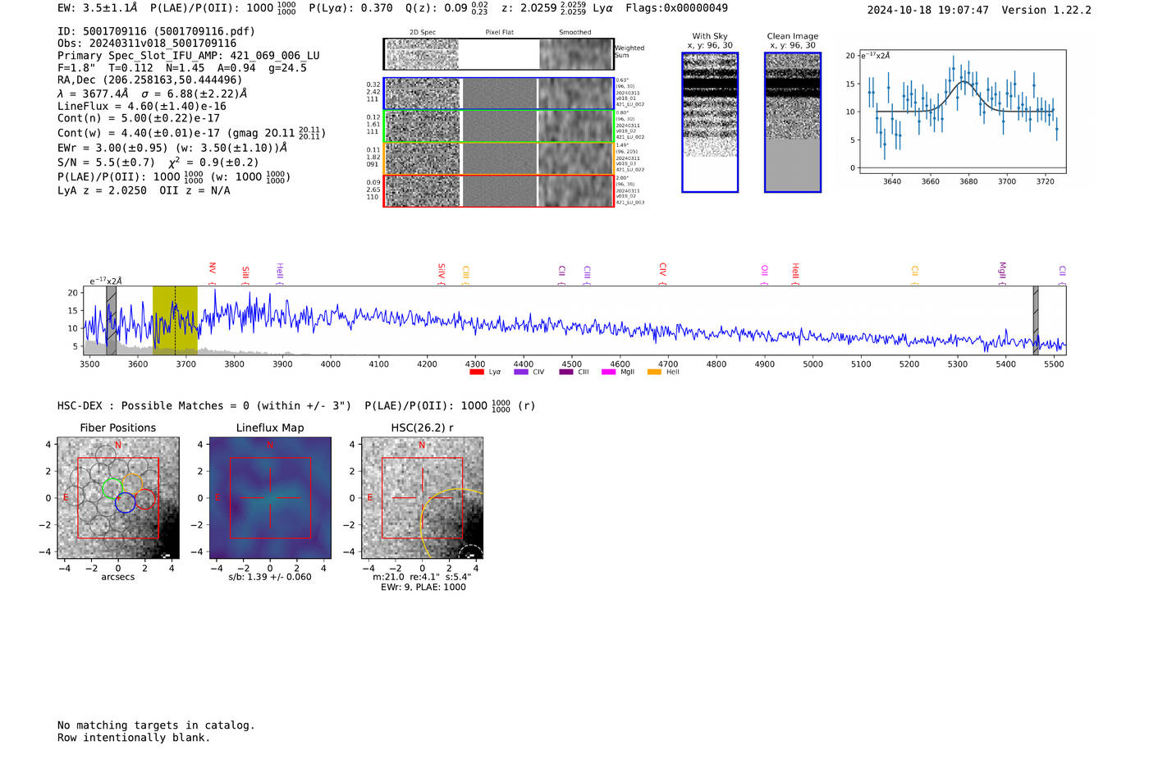This screenshot has height=782, width=1149.
Task: Click the yellow highlighted emission region in spectrum
Action: tap(175, 320)
